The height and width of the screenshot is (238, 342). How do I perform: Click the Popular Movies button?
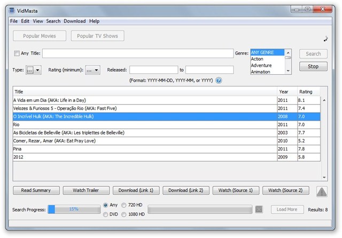click(x=40, y=36)
